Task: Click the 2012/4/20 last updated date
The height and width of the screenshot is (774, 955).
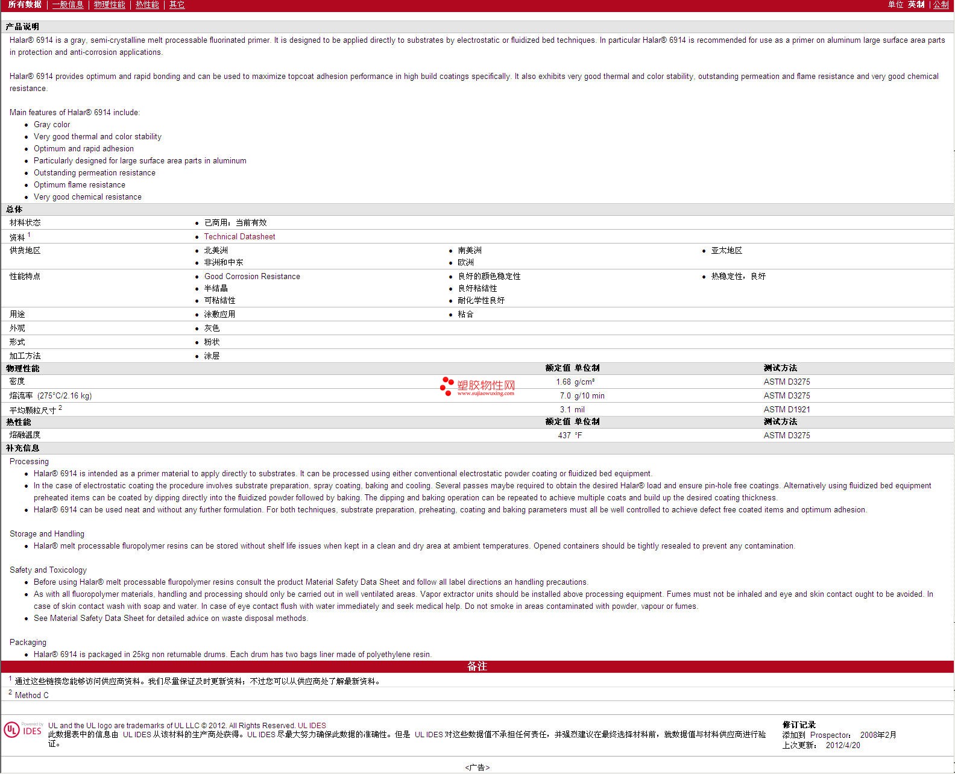Action: pos(843,746)
